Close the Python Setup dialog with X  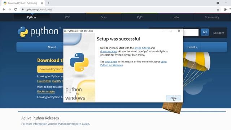pos(179,31)
